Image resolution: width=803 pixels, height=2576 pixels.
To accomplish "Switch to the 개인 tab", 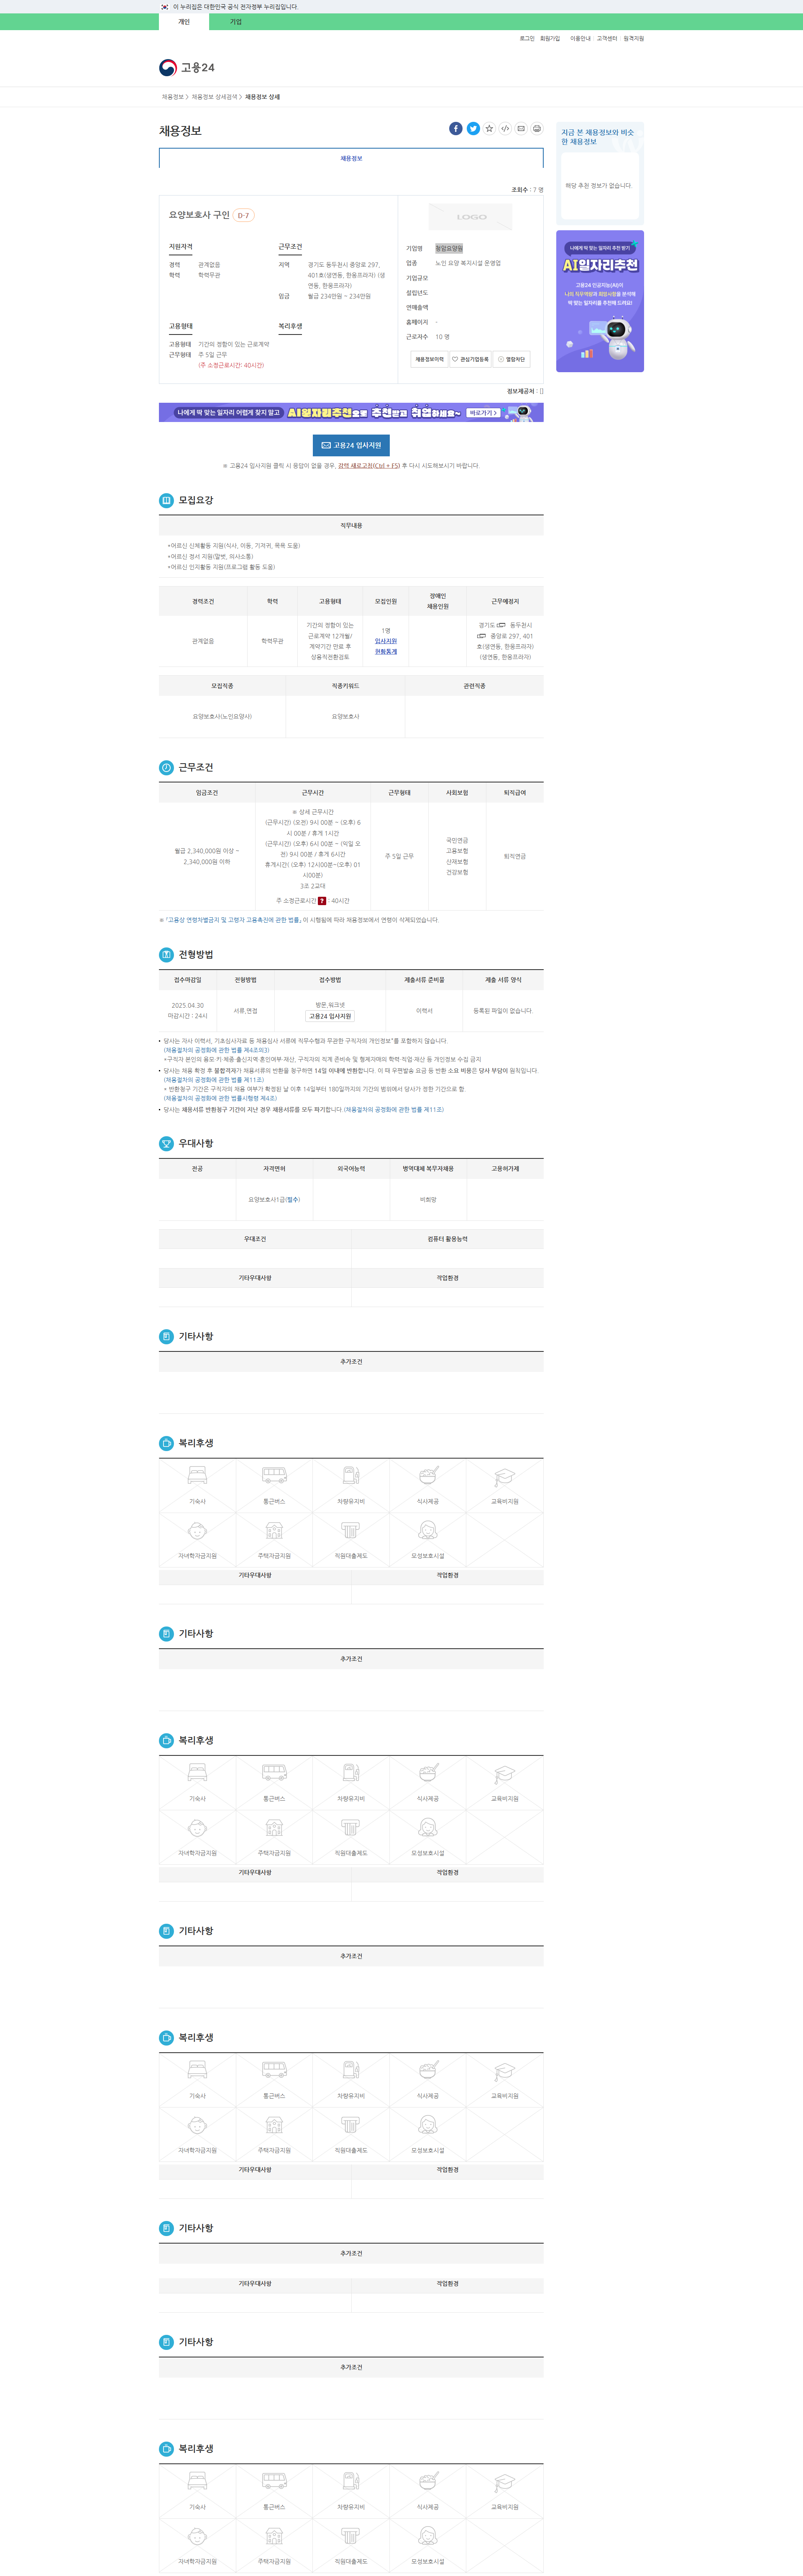I will click(184, 22).
